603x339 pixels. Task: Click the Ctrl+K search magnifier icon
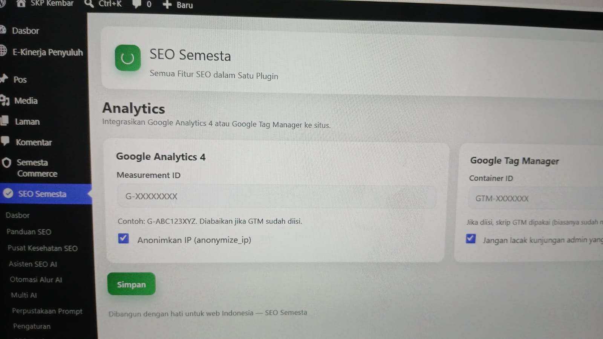point(89,4)
